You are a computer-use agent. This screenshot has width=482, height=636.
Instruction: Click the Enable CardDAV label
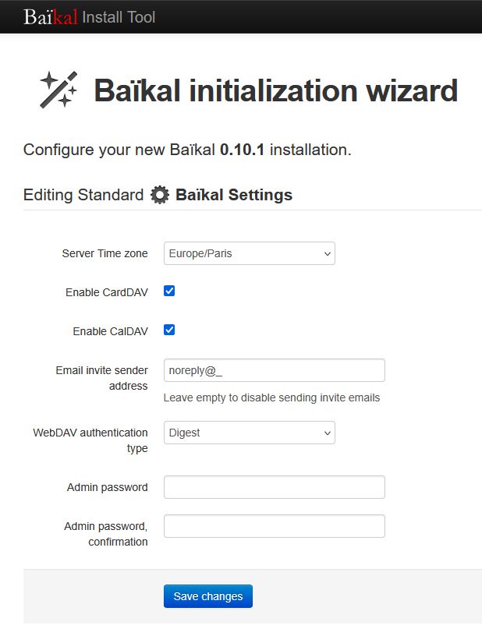click(107, 292)
